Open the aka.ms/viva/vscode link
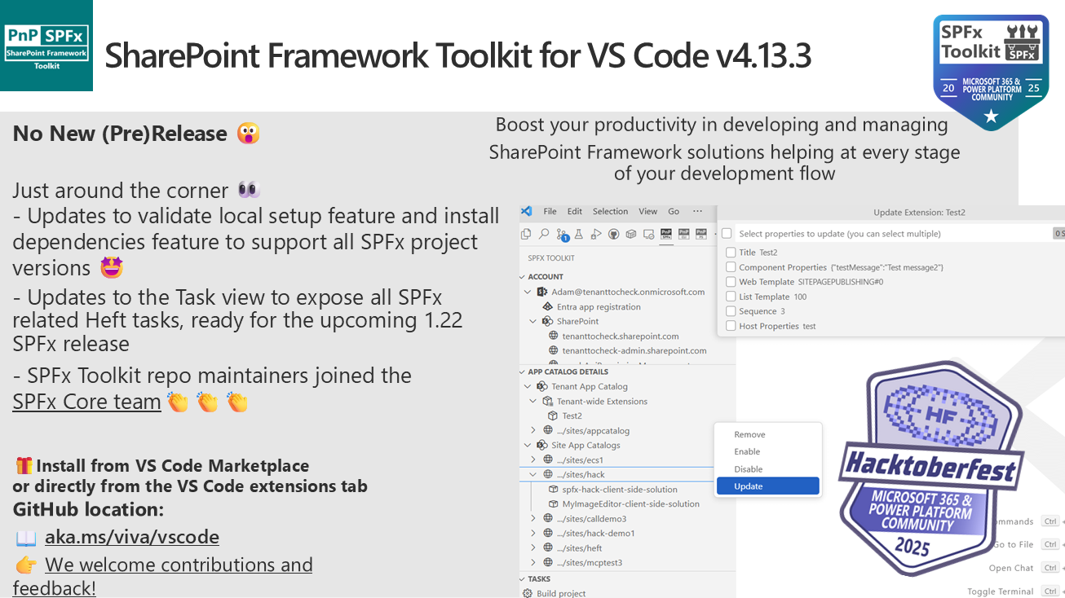The width and height of the screenshot is (1065, 598). point(131,537)
